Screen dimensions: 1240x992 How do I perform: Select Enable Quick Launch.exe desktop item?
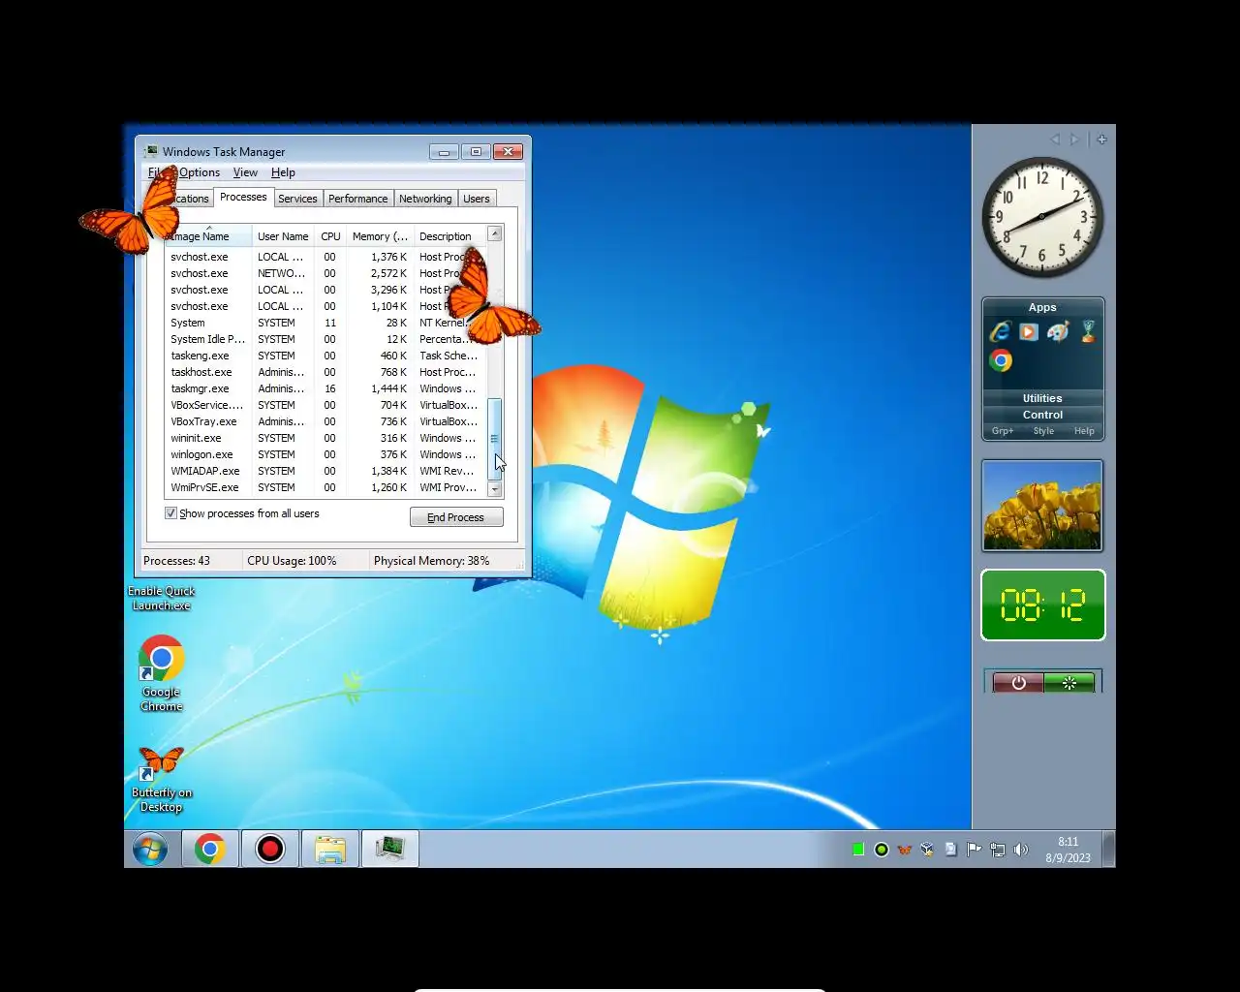[161, 598]
